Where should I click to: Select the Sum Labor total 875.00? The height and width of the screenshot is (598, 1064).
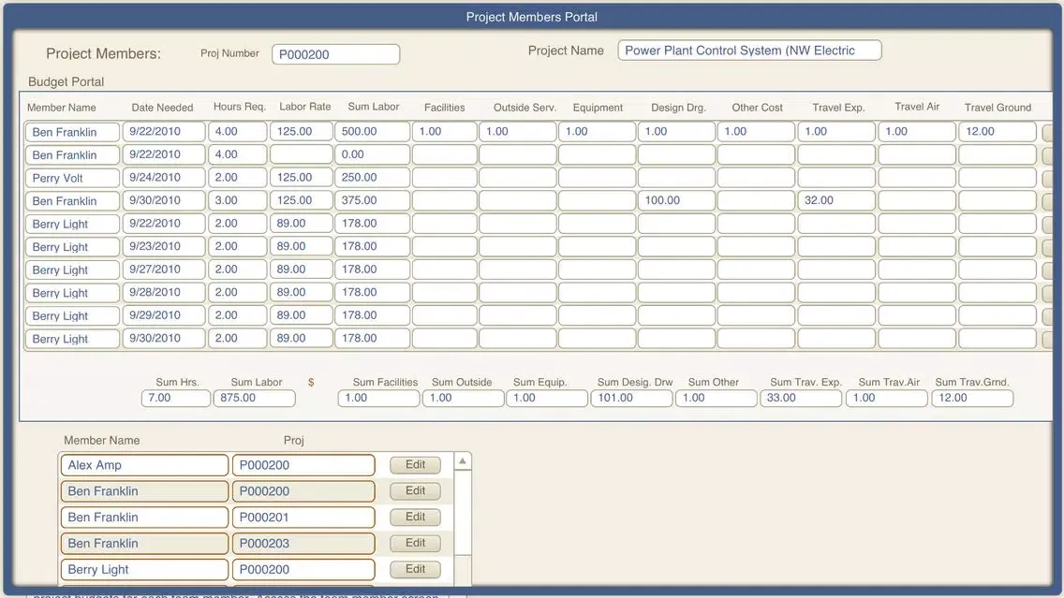[254, 398]
